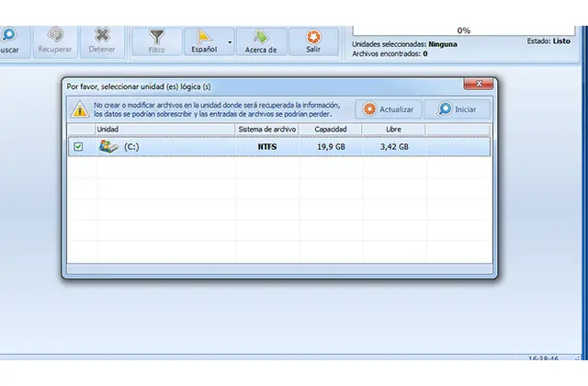Open the Acerca de info icon
This screenshot has height=386, width=588.
(261, 37)
